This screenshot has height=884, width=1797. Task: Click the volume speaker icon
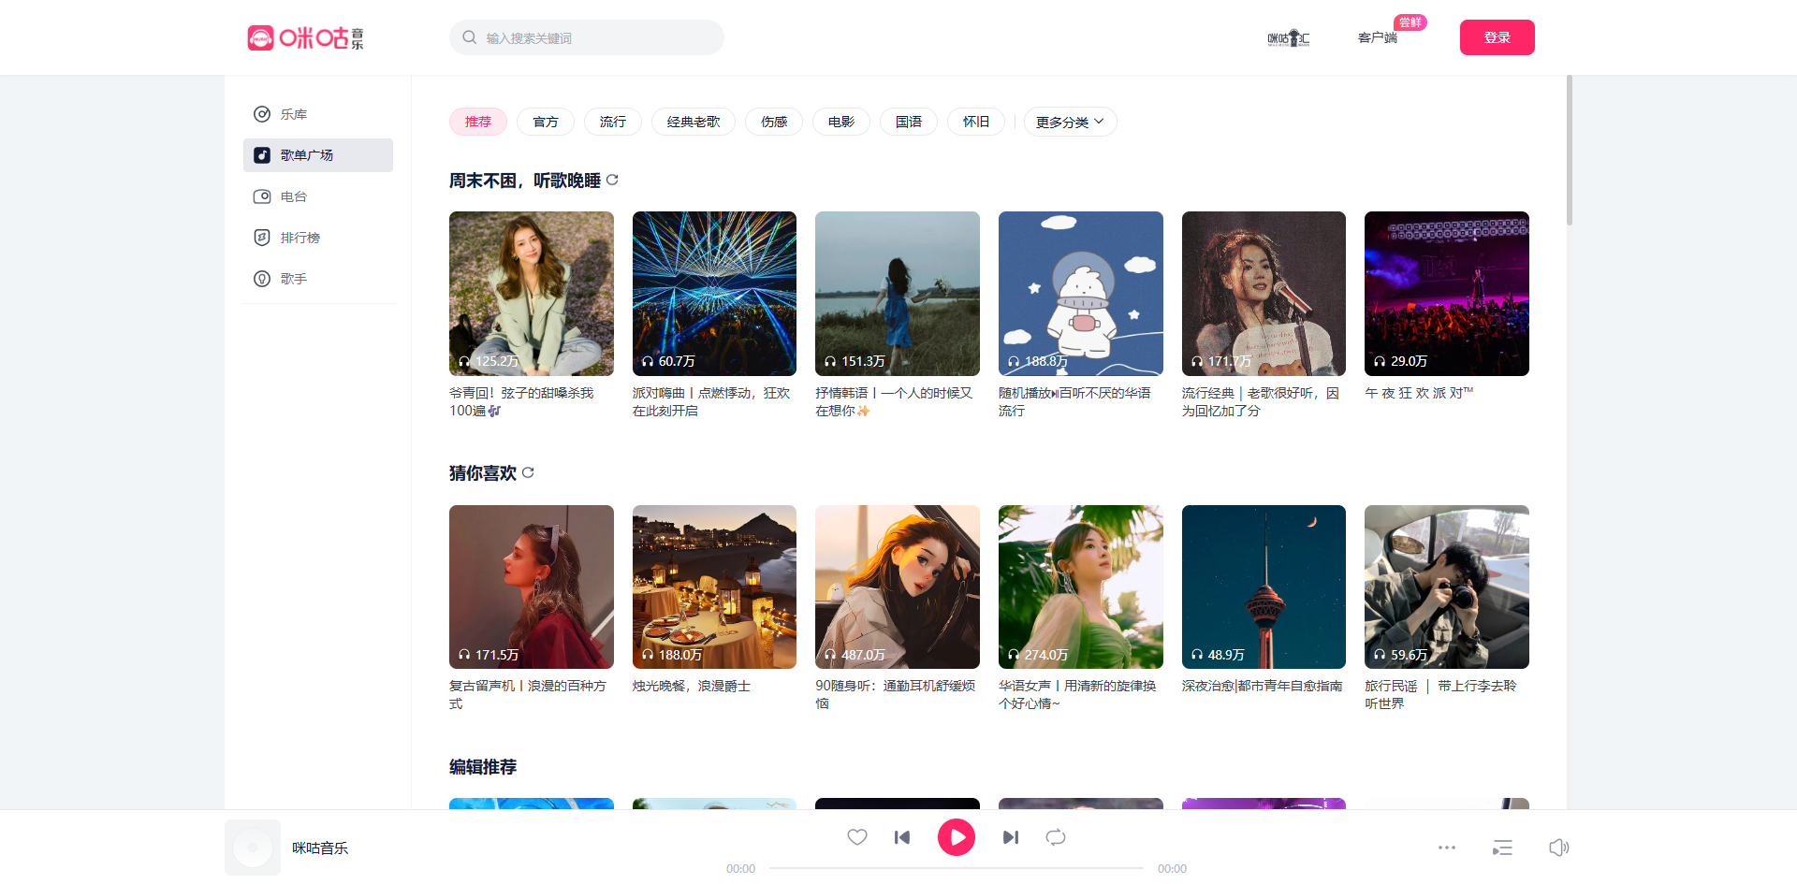click(1558, 848)
